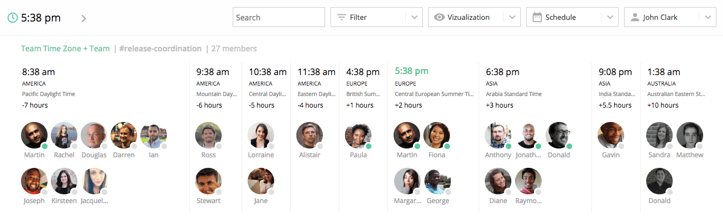Select the 11:38 am Eastern time header
The width and height of the screenshot is (723, 223).
pos(316,72)
